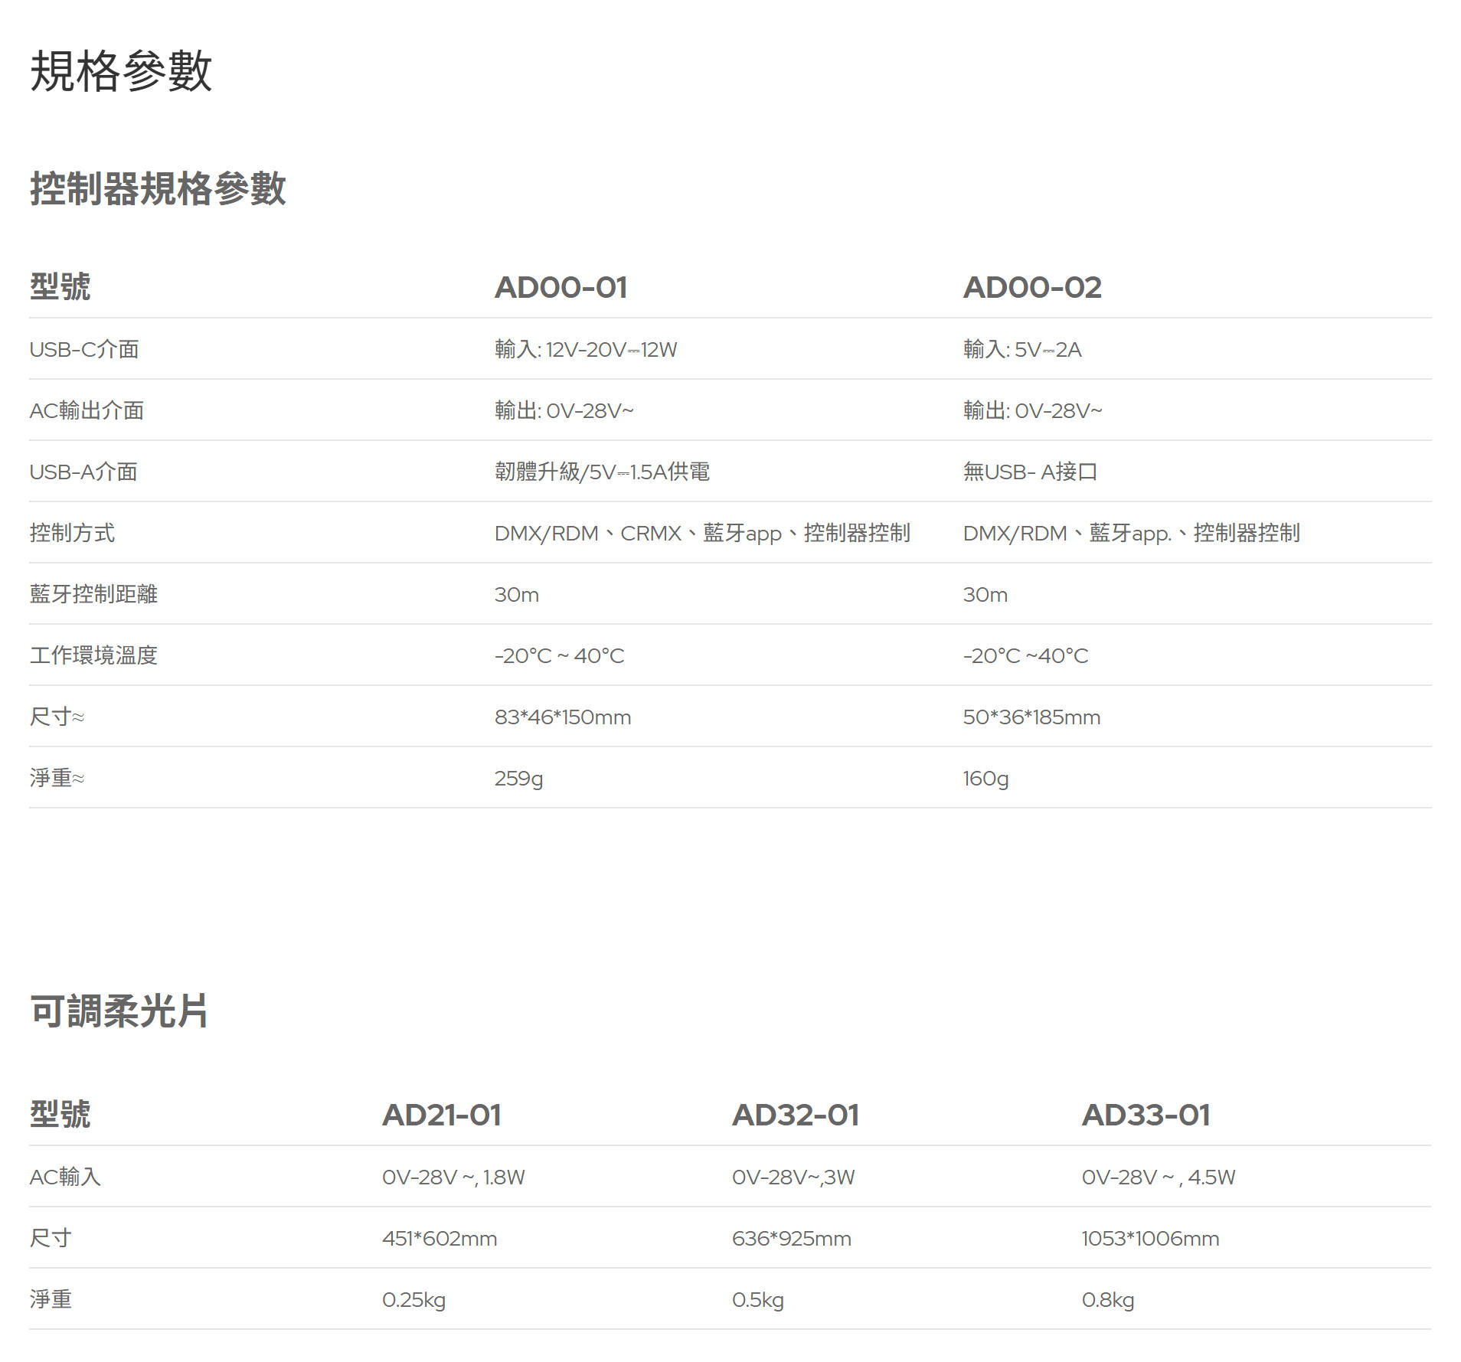Click the 5V 2A input value
The image size is (1461, 1362).
pyautogui.click(x=1021, y=350)
